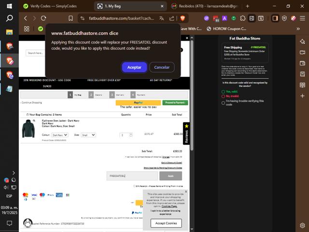This screenshot has height=232, width=309.
Task: Toggle the sidebar panel icon in the toolbar
Action: click(275, 18)
